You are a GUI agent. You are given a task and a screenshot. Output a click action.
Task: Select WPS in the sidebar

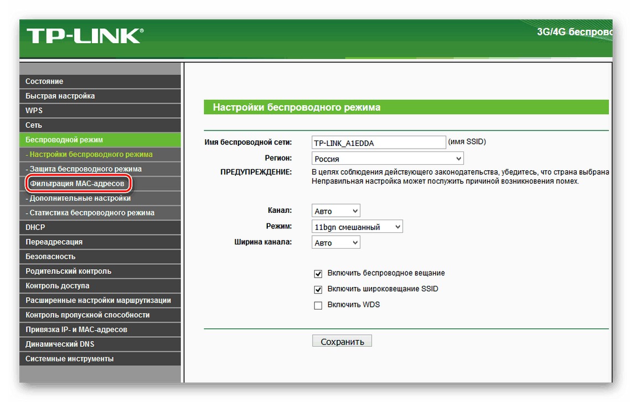pyautogui.click(x=100, y=111)
